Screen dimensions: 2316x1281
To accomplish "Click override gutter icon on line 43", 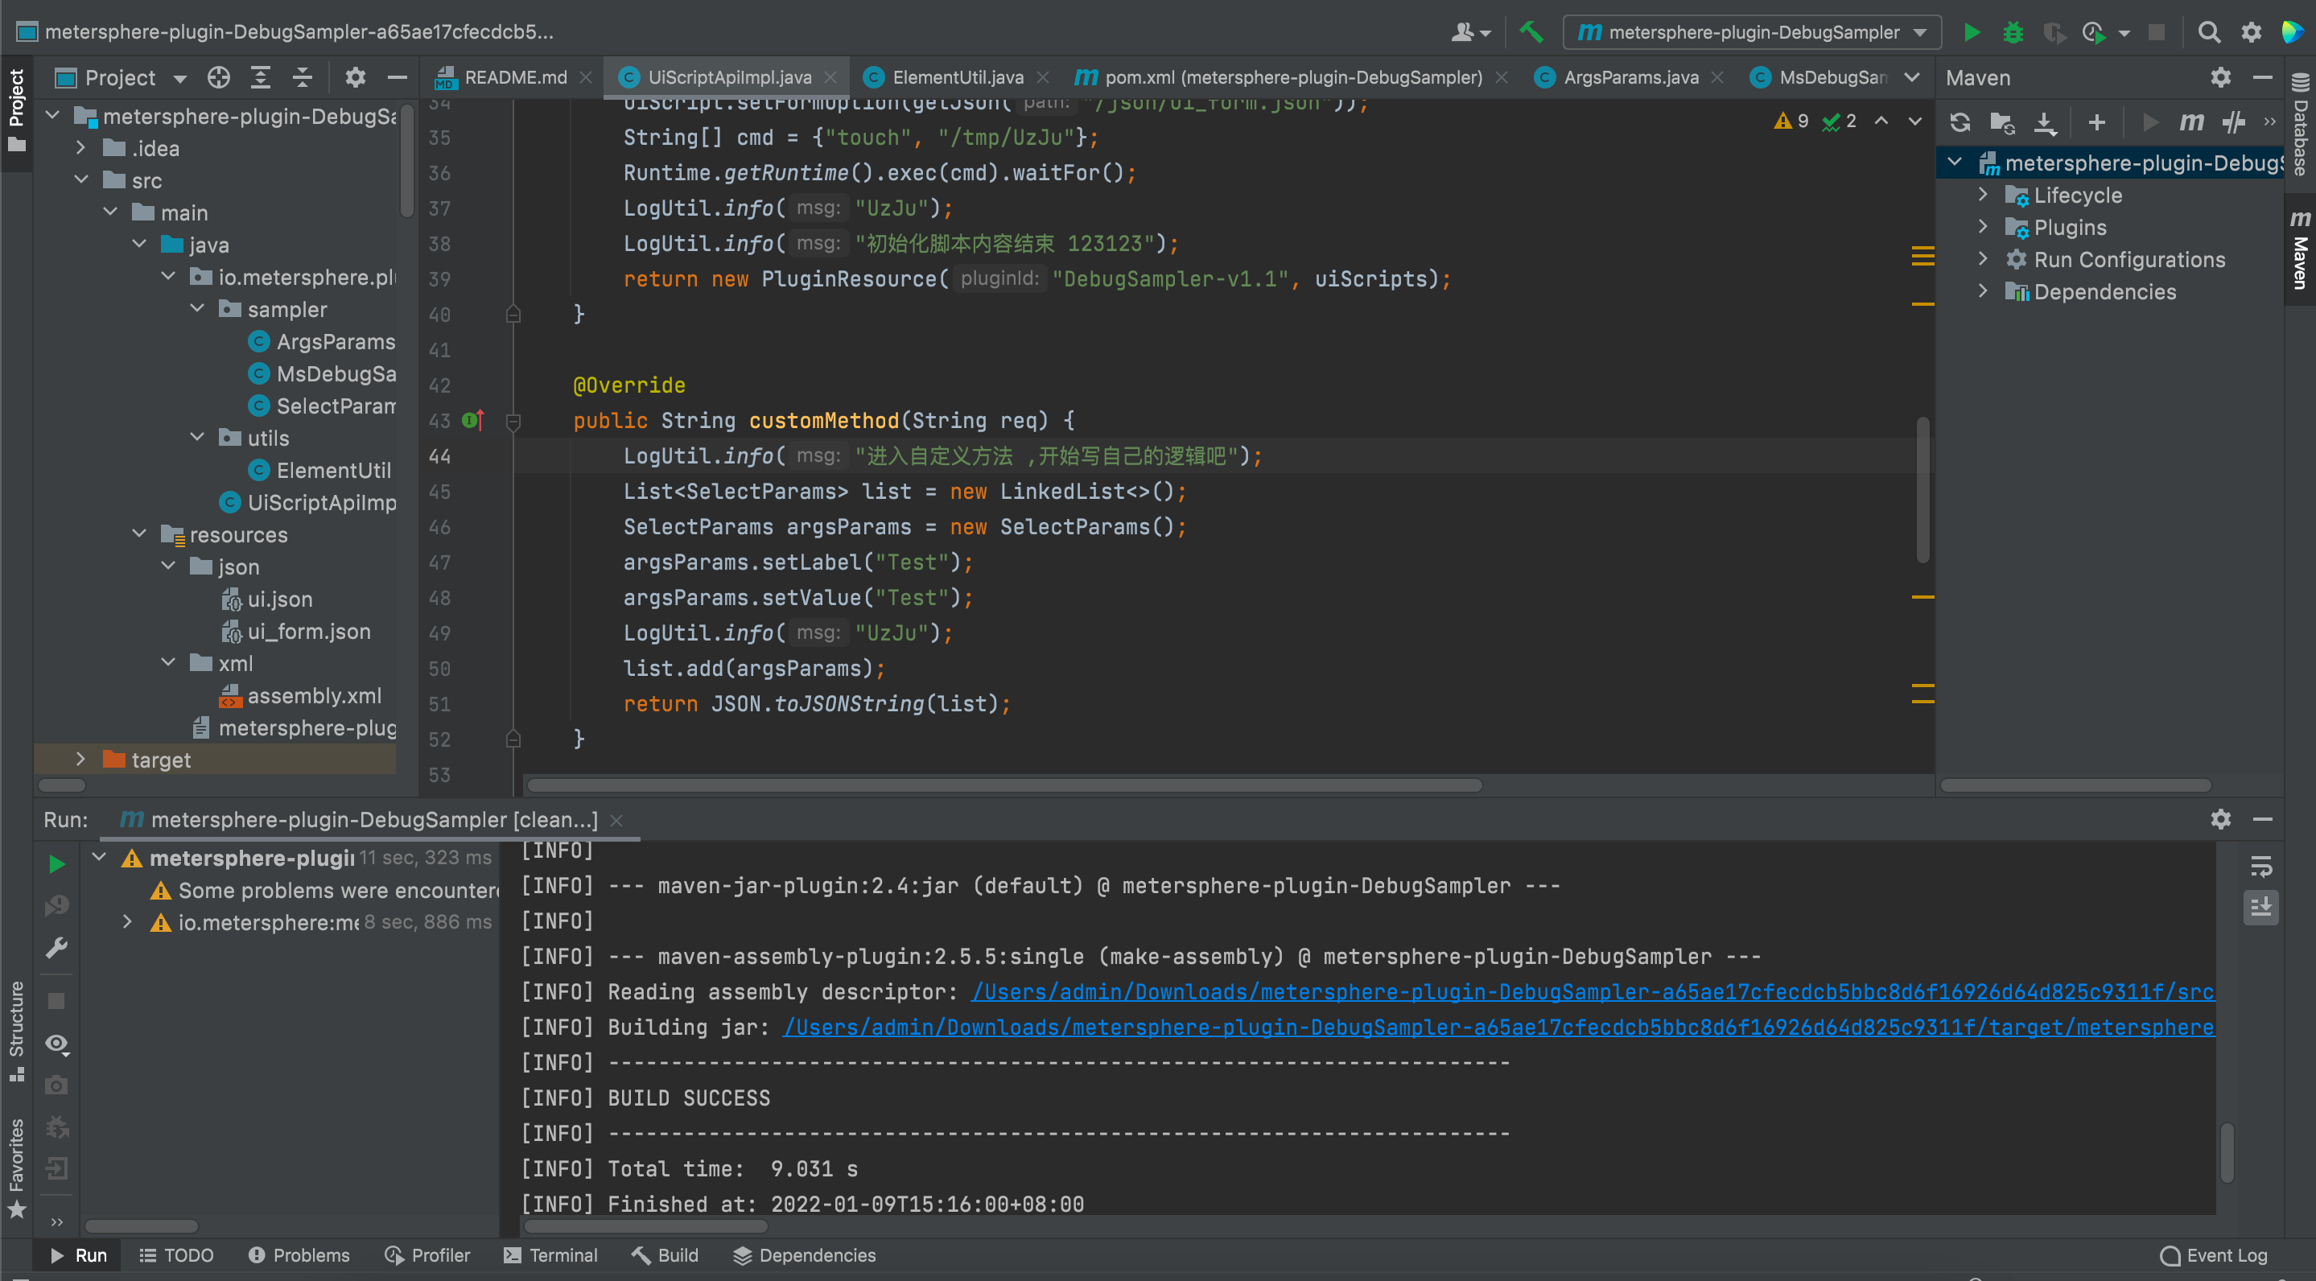I will tap(473, 420).
